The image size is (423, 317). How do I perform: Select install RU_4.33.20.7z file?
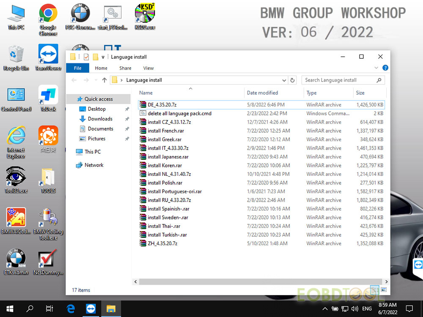point(261,200)
